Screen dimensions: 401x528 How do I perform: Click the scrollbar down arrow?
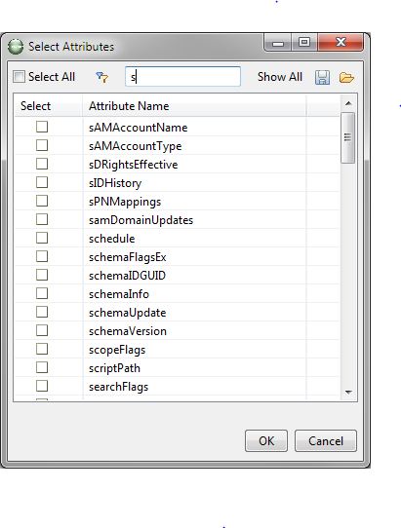point(348,392)
